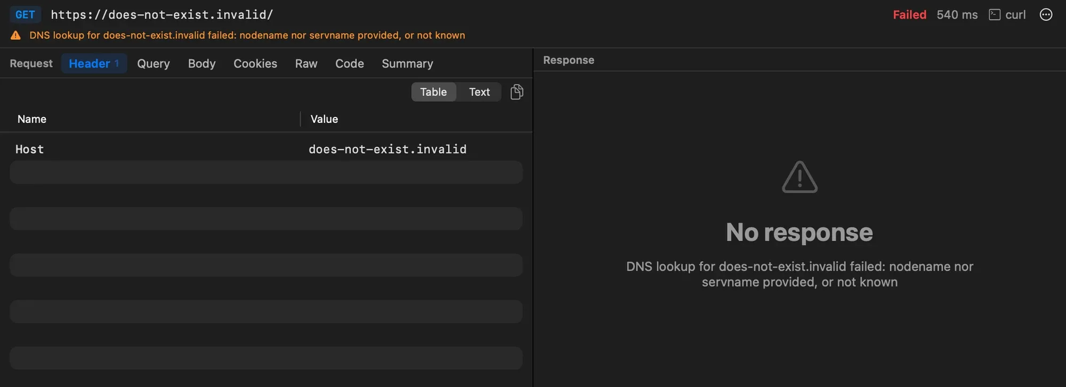Click the orange DNS lookup error message
This screenshot has width=1066, height=387.
[247, 35]
